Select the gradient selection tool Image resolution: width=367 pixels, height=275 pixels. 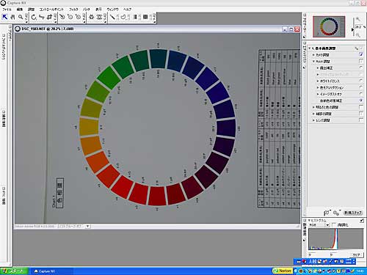coord(135,17)
